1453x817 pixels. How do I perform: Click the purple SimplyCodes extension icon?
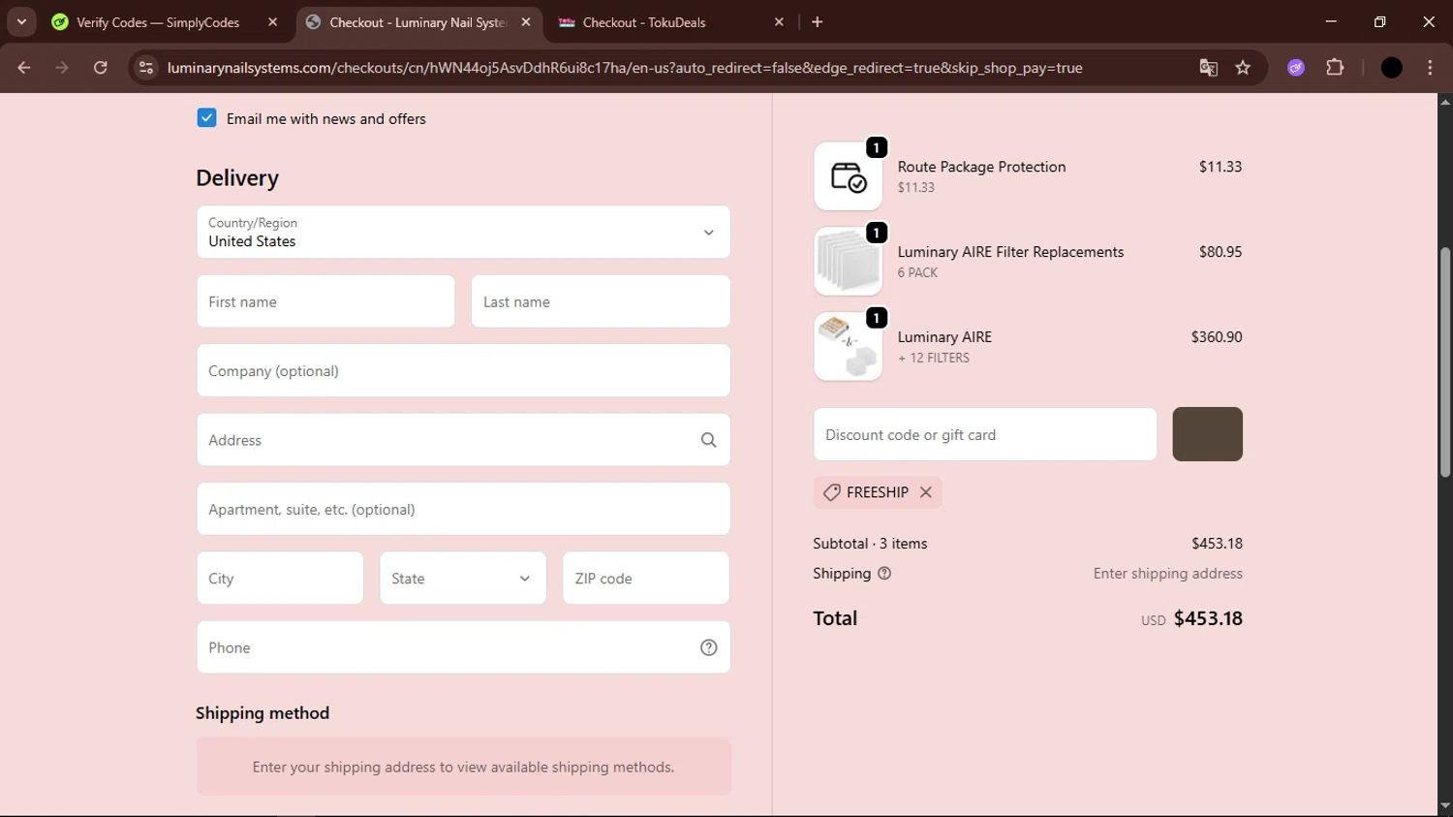click(x=1296, y=68)
